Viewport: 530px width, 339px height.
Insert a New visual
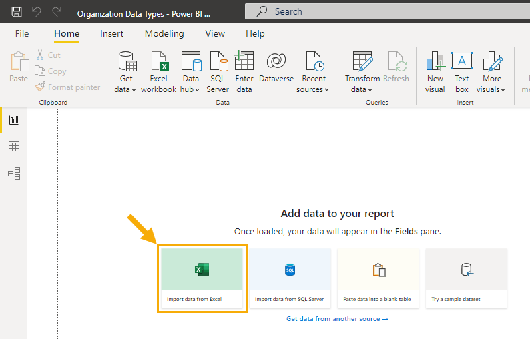pyautogui.click(x=435, y=72)
